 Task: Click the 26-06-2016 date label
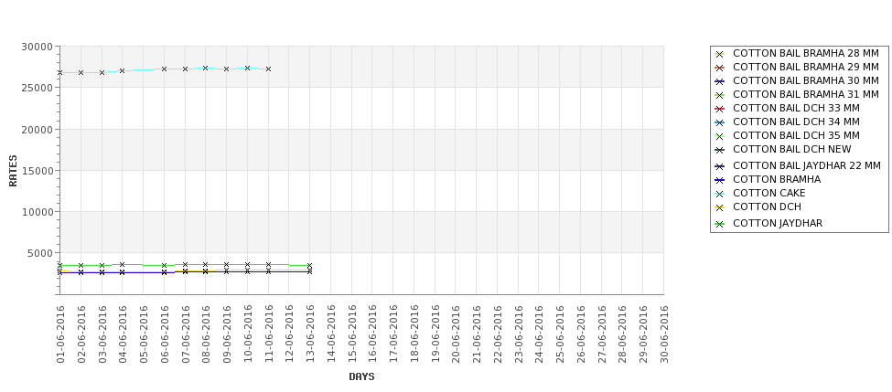click(580, 334)
